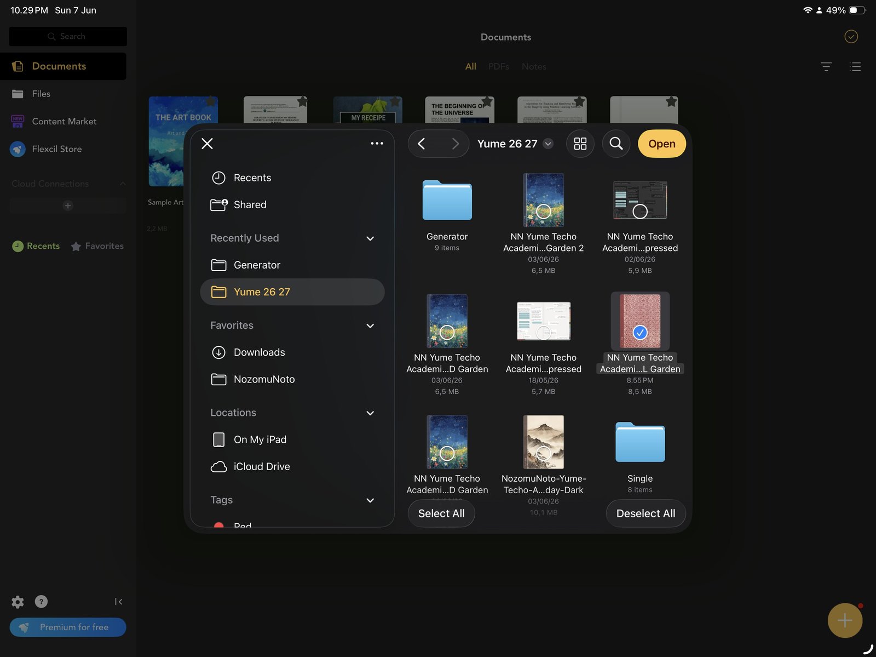Viewport: 876px width, 657px height.
Task: Open the NozomuNoto folder
Action: (x=292, y=379)
